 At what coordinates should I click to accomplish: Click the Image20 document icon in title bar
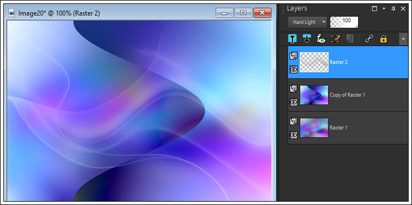pos(12,13)
